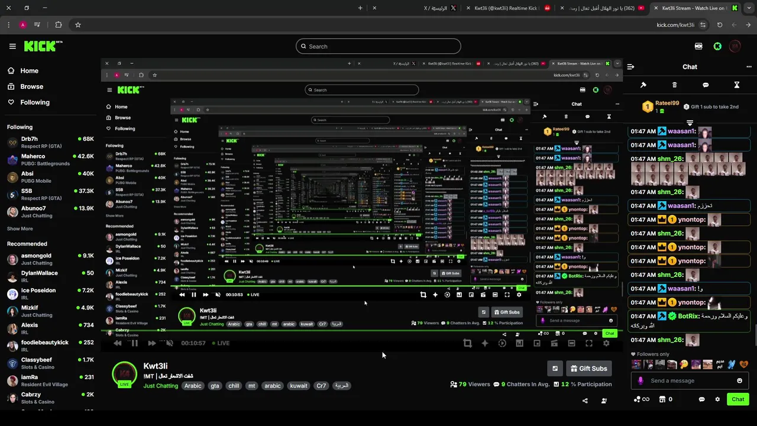The width and height of the screenshot is (757, 426).
Task: Rewind the stream with the back arrows
Action: click(x=117, y=343)
